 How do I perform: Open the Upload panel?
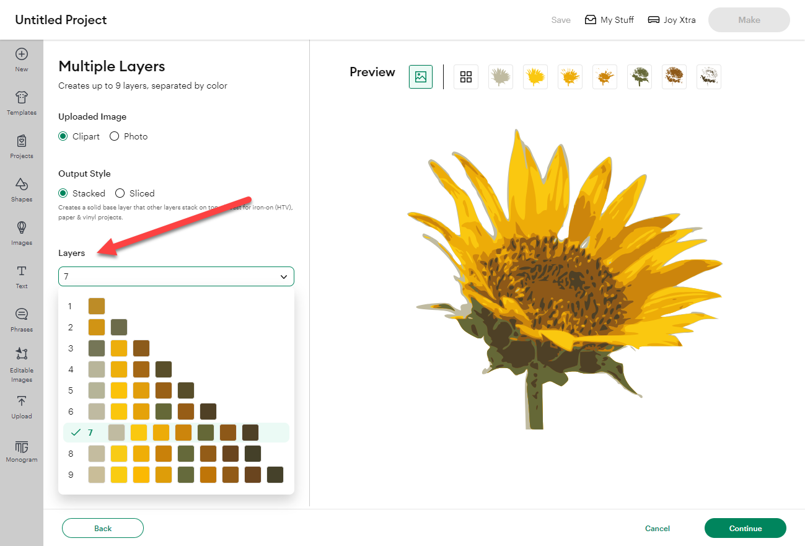click(x=21, y=407)
